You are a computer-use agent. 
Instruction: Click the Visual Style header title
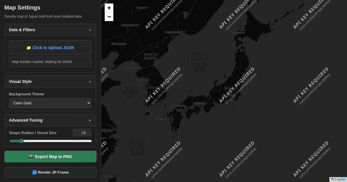coord(20,81)
